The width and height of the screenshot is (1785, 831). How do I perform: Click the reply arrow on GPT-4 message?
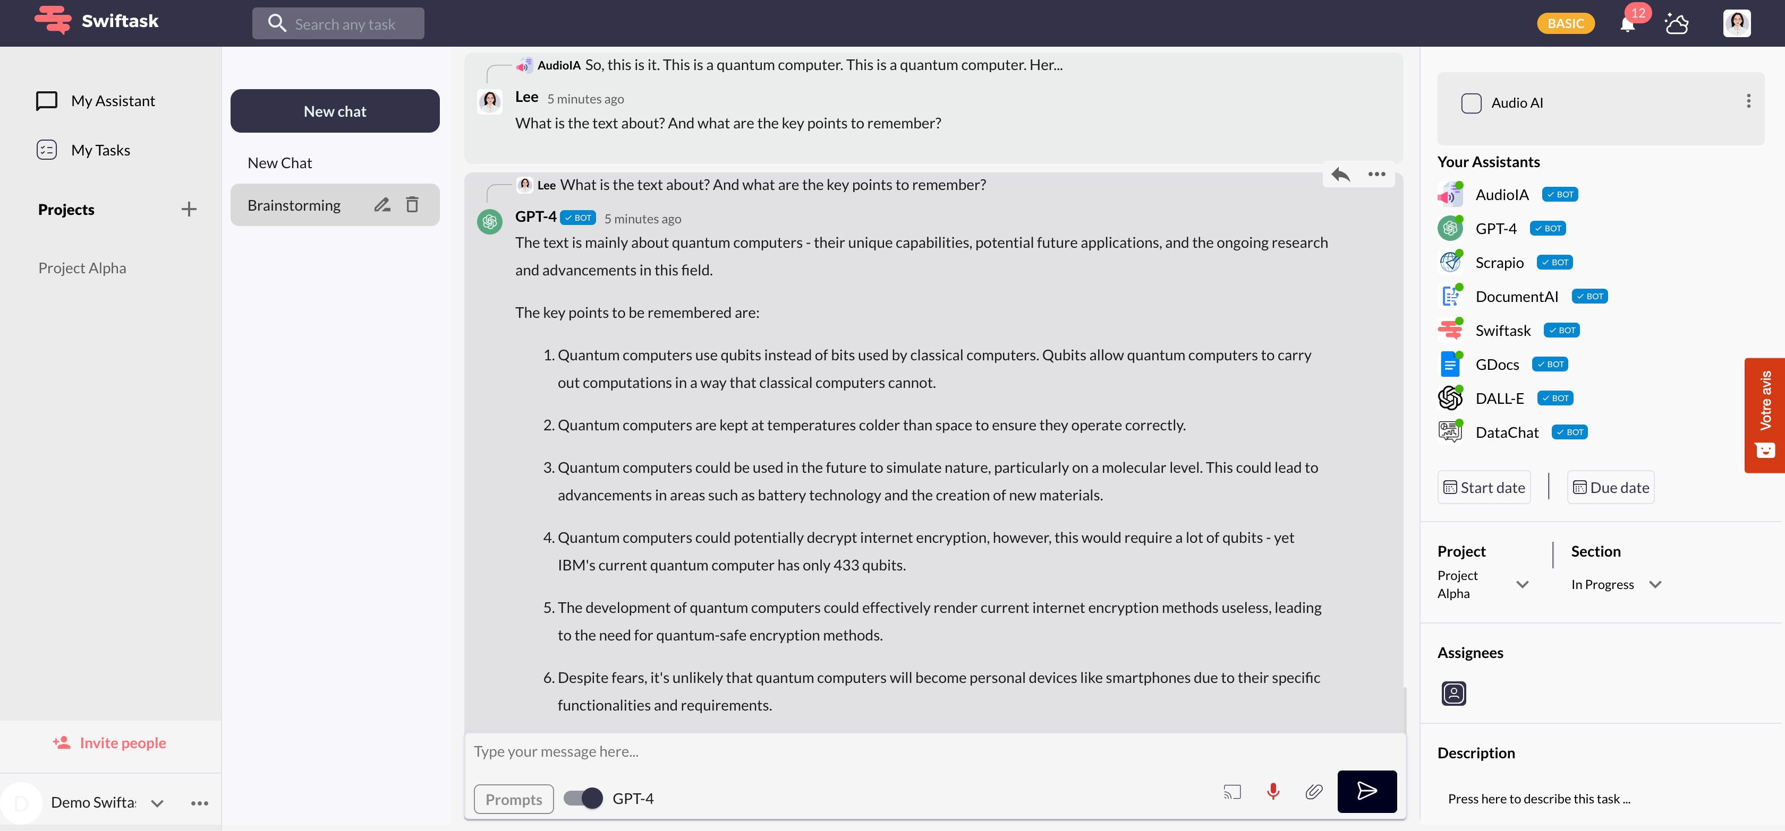point(1340,175)
